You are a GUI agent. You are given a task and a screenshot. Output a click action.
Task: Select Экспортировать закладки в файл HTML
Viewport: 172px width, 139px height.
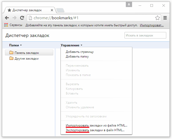pos(95,130)
